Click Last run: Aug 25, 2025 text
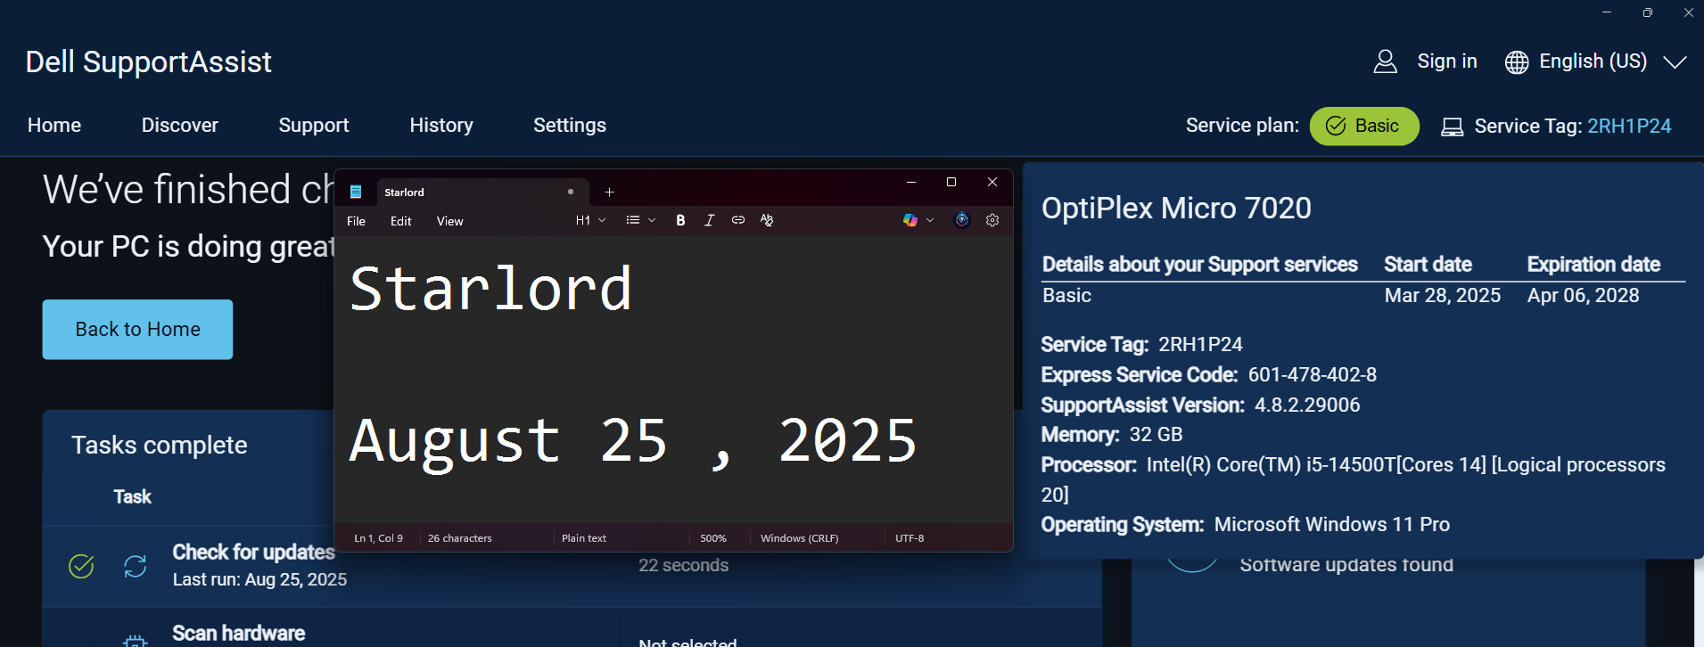 [259, 580]
